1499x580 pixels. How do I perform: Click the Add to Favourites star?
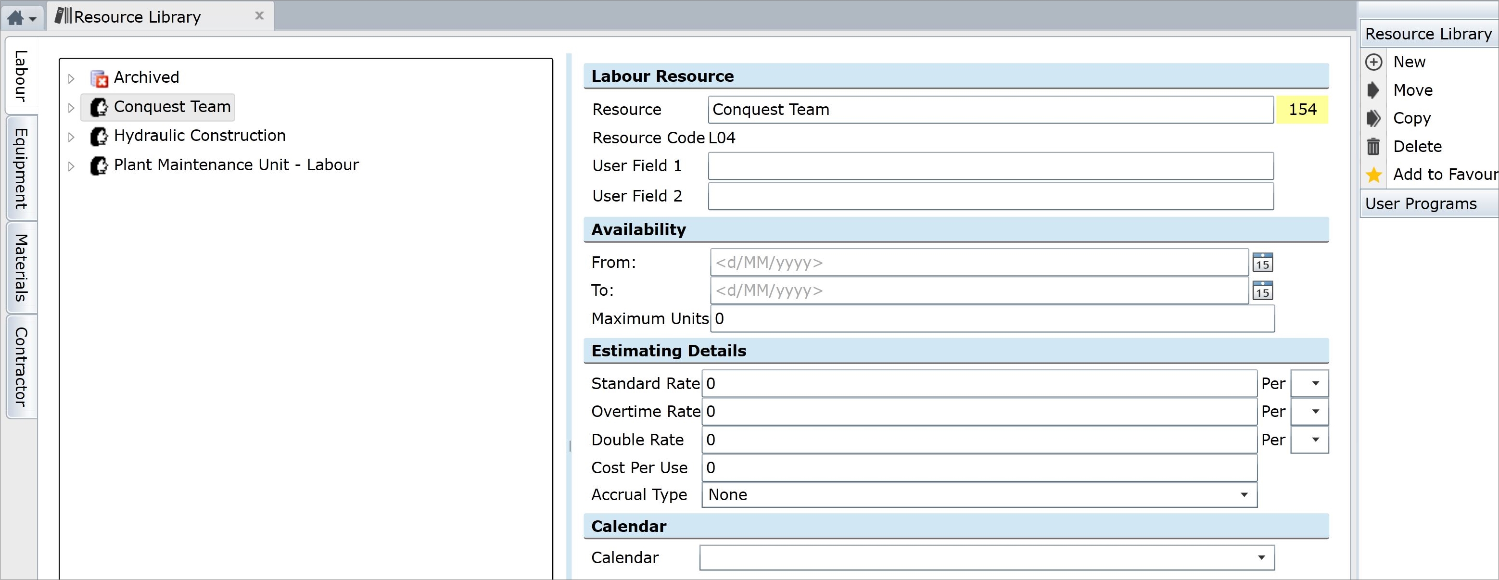pos(1374,175)
